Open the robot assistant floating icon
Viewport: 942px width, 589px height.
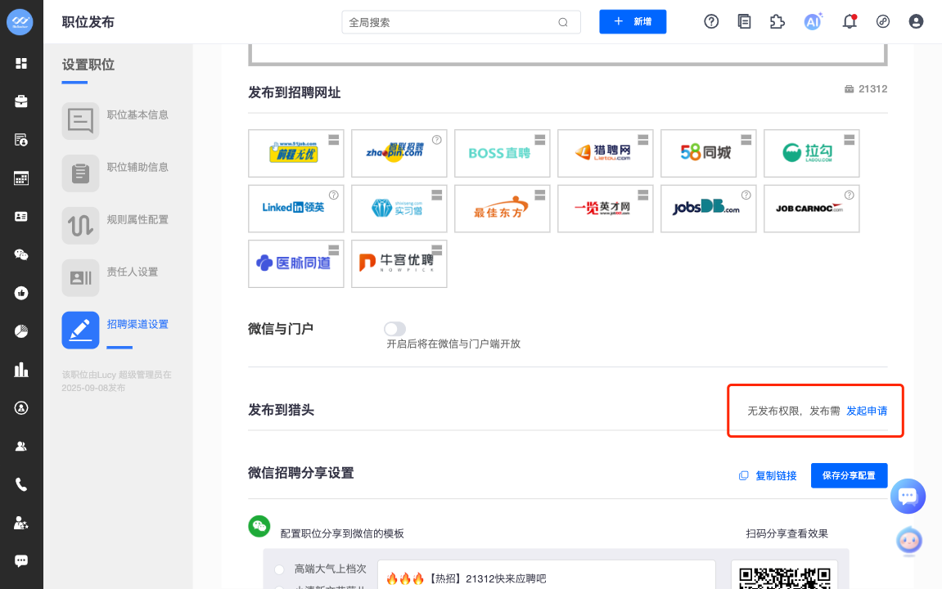pos(909,541)
